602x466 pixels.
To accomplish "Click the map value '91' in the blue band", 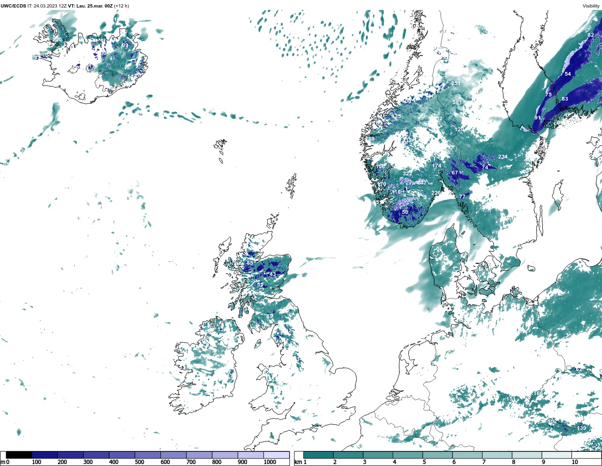I will pos(538,118).
